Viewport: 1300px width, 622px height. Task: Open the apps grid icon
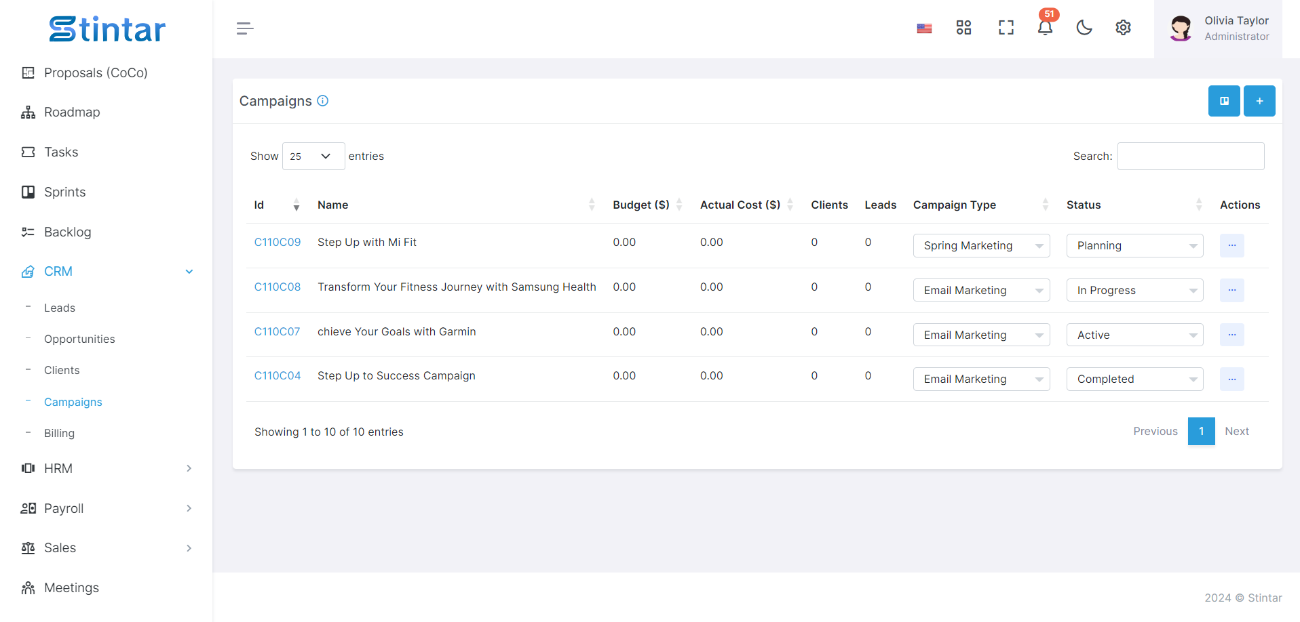963,28
